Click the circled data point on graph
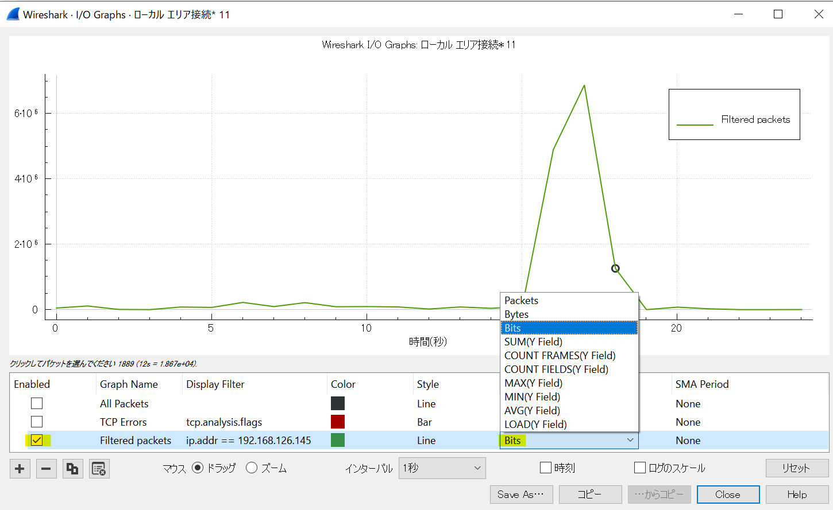The width and height of the screenshot is (833, 510). point(615,268)
